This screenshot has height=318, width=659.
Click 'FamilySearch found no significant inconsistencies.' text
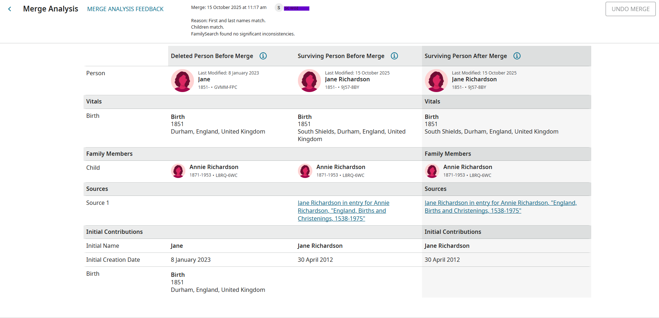coord(243,34)
